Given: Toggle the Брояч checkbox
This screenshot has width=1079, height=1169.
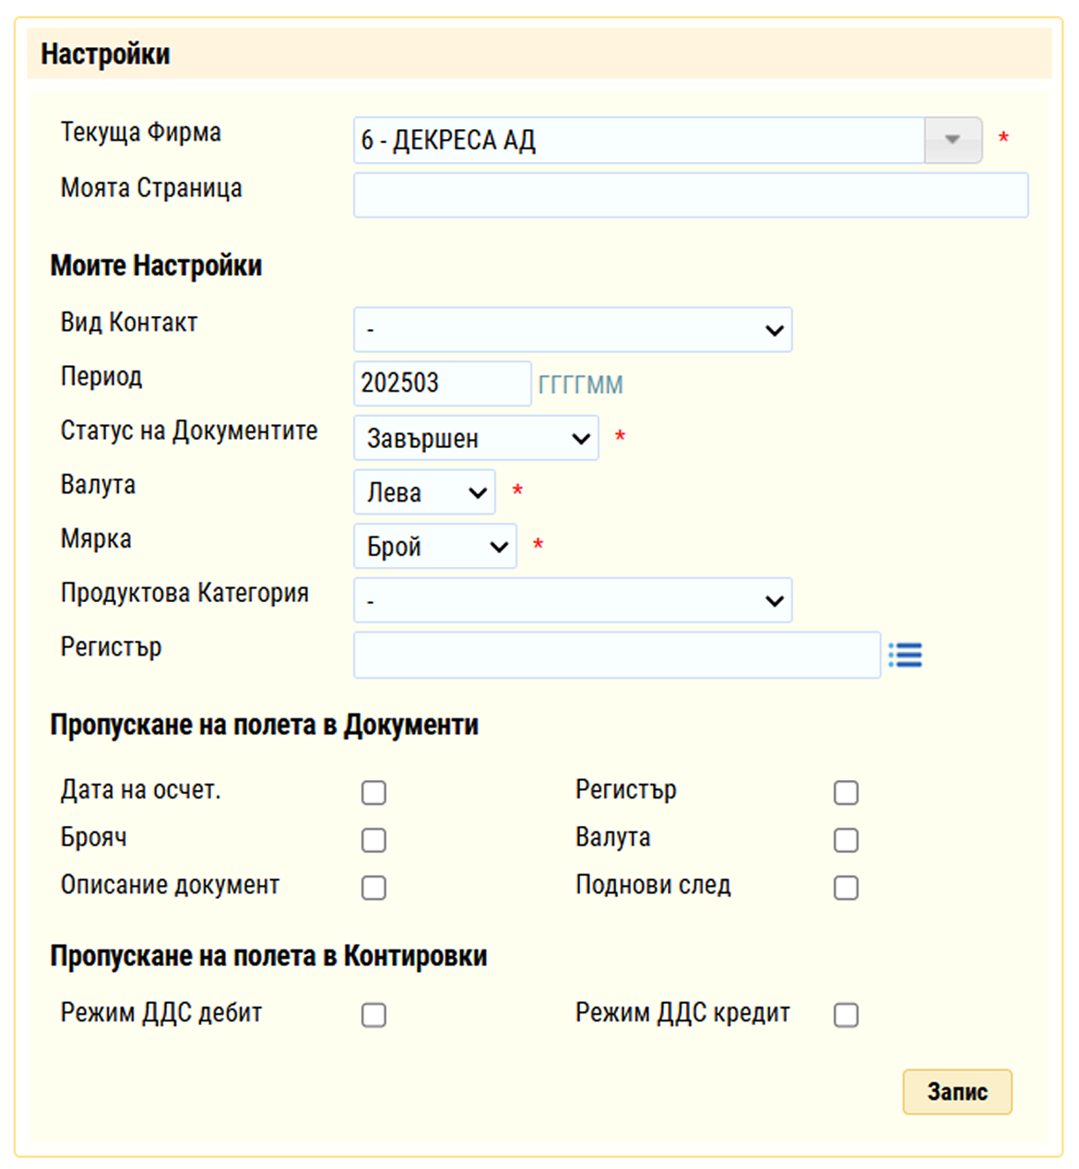Looking at the screenshot, I should (x=373, y=840).
